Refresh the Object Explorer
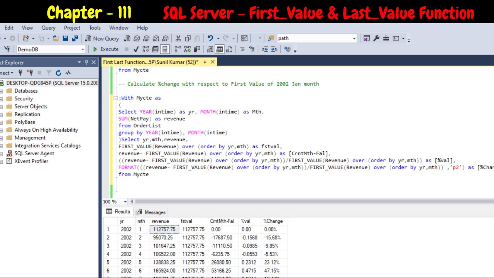 tap(58, 73)
